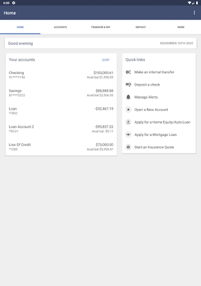Select the Savings account entry
This screenshot has height=286, width=201.
pos(61,93)
